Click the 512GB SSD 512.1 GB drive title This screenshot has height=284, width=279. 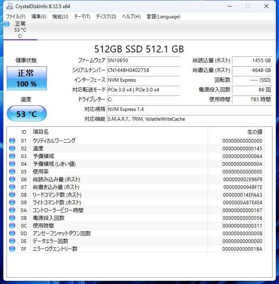(x=139, y=49)
